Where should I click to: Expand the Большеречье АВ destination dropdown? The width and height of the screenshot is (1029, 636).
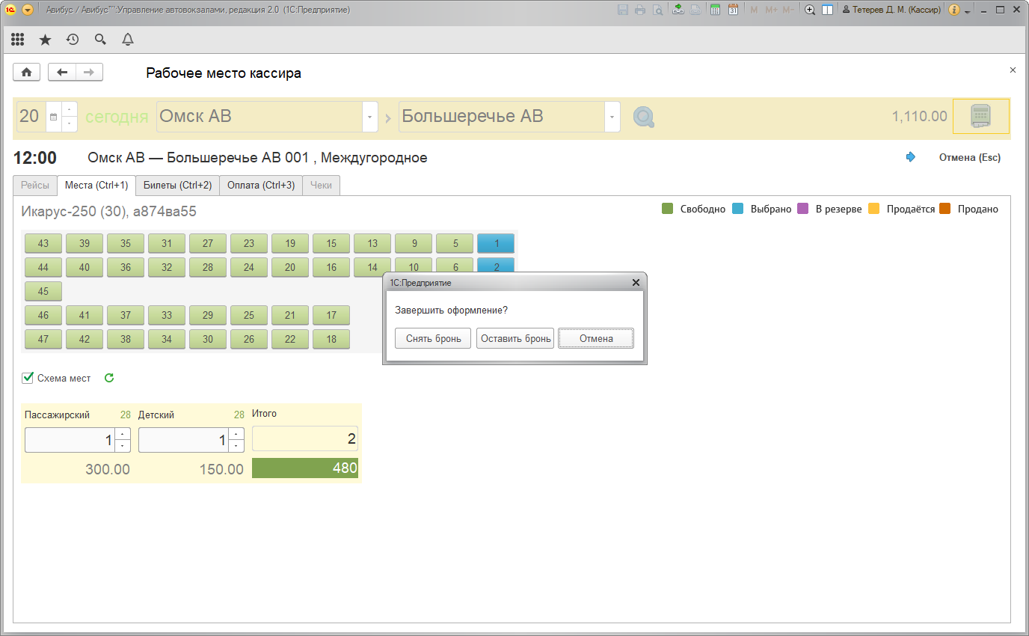click(612, 117)
